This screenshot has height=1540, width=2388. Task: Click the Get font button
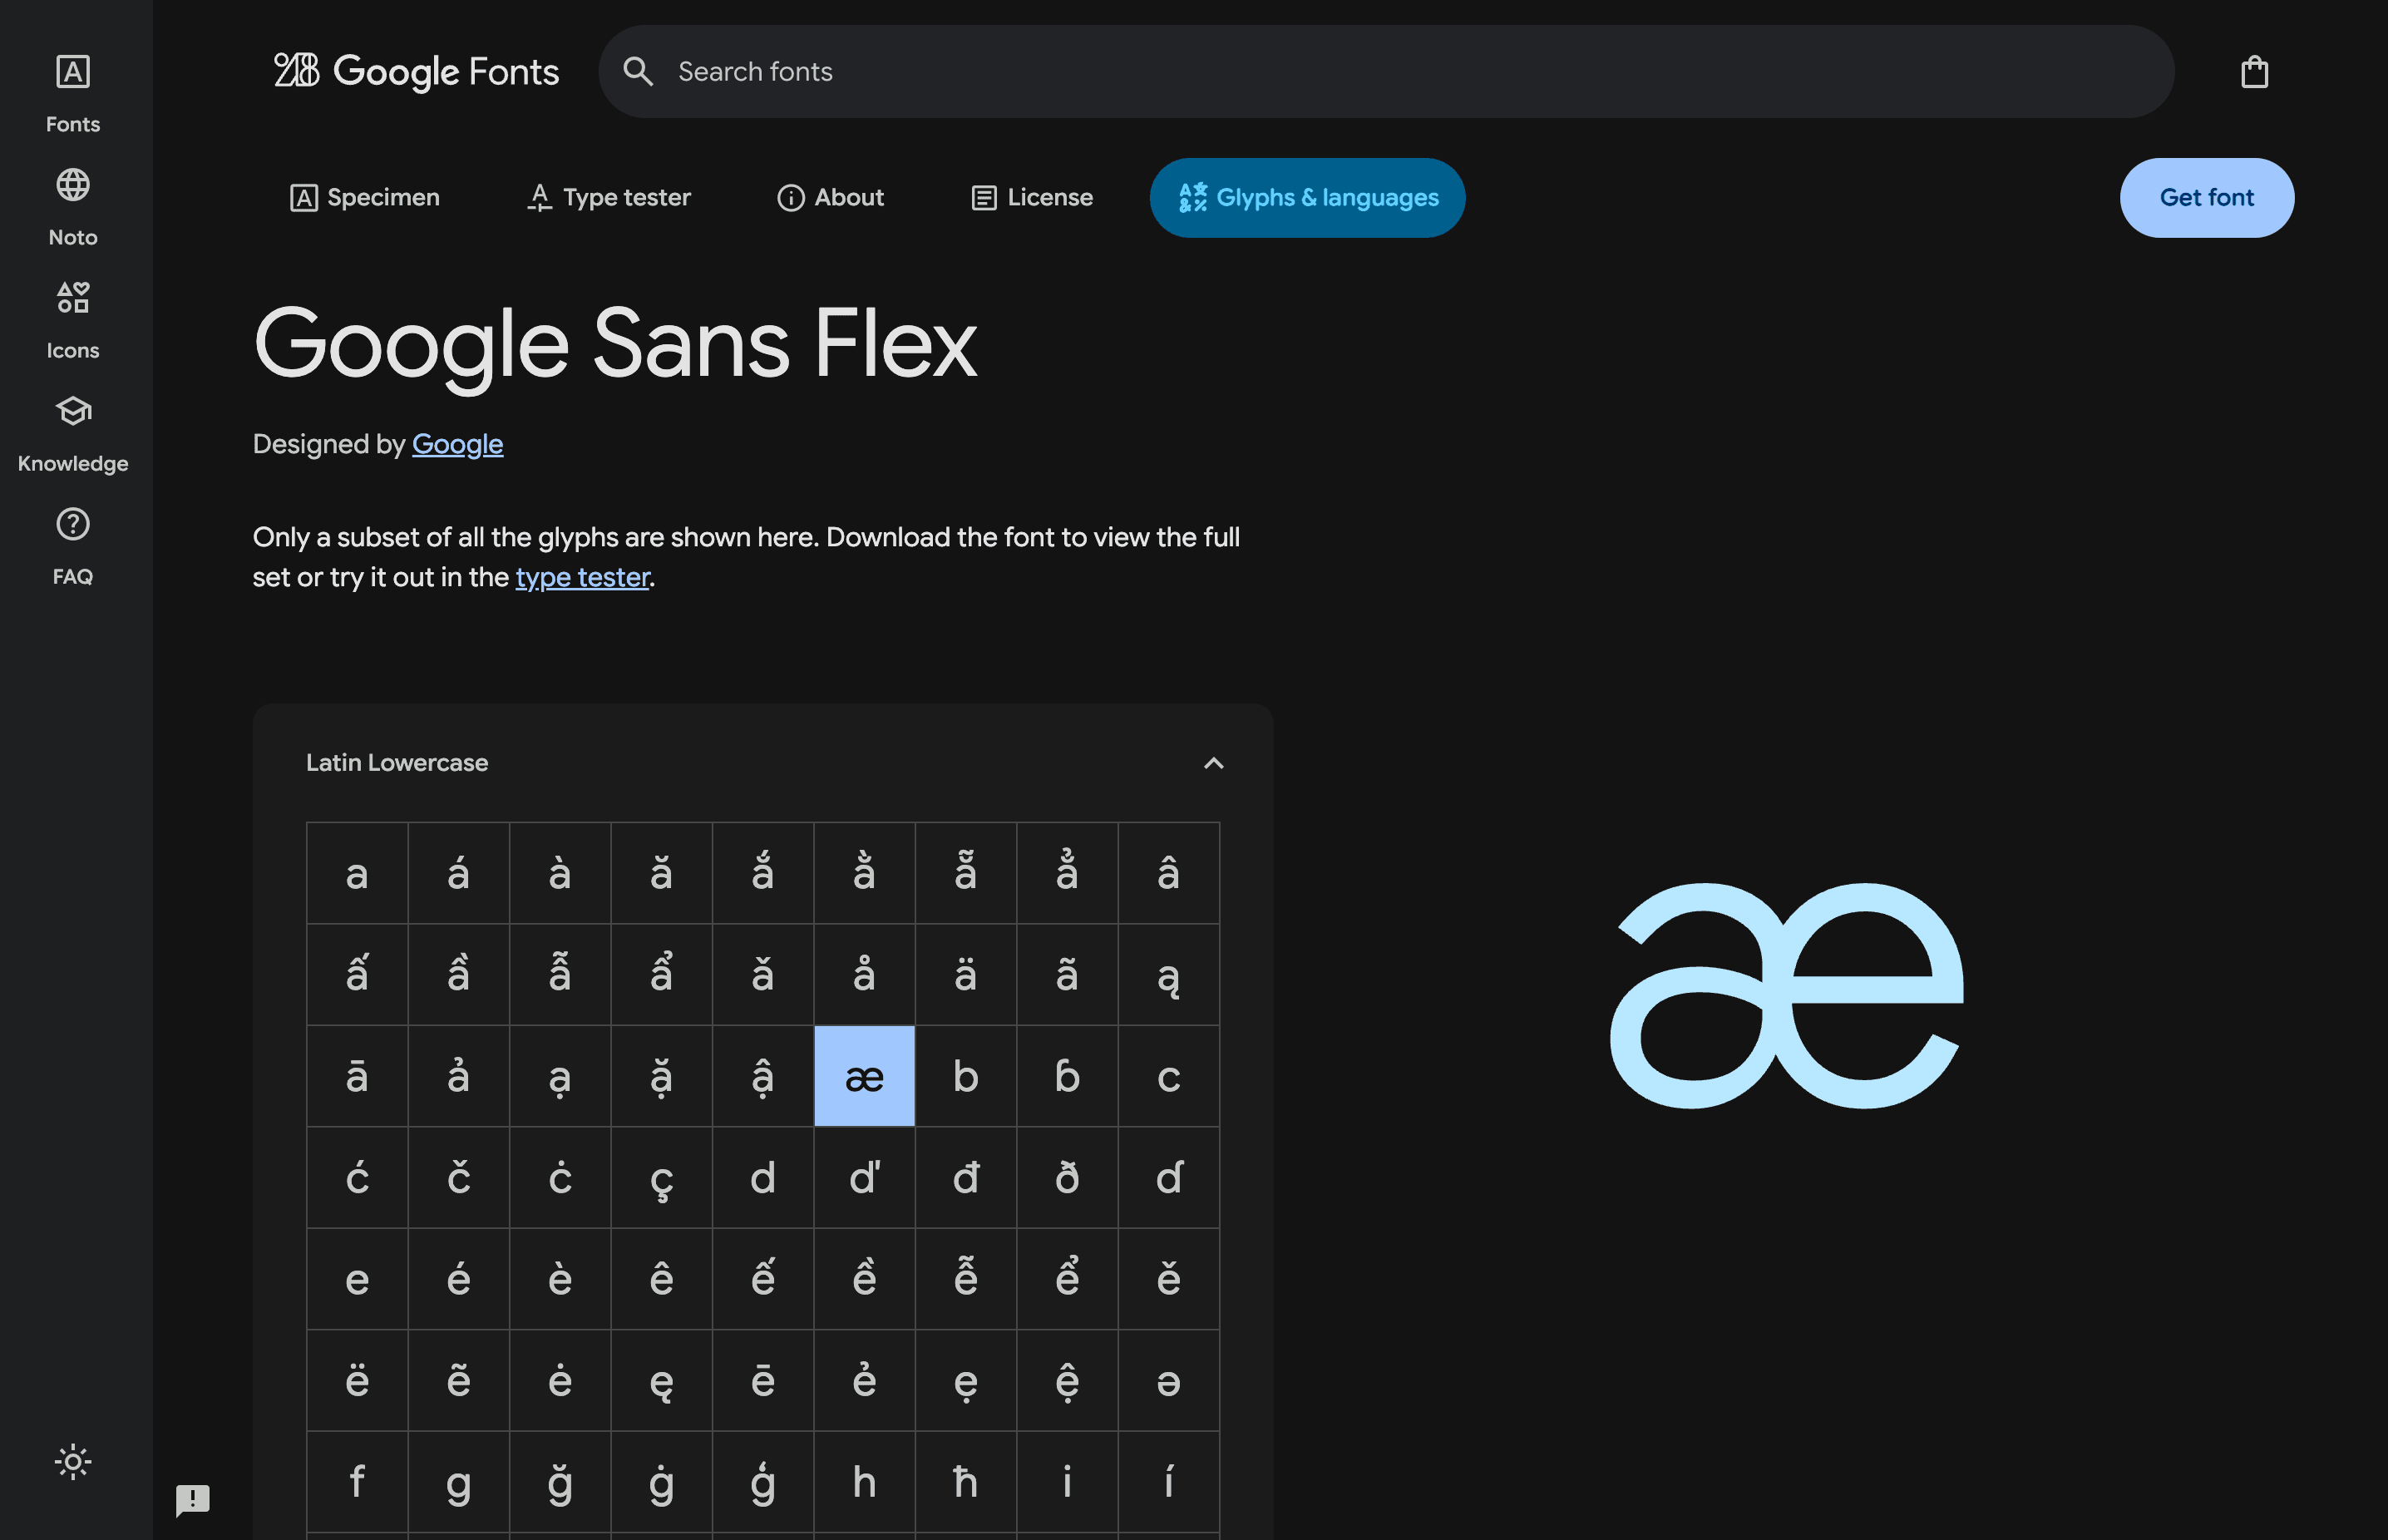pyautogui.click(x=2206, y=198)
